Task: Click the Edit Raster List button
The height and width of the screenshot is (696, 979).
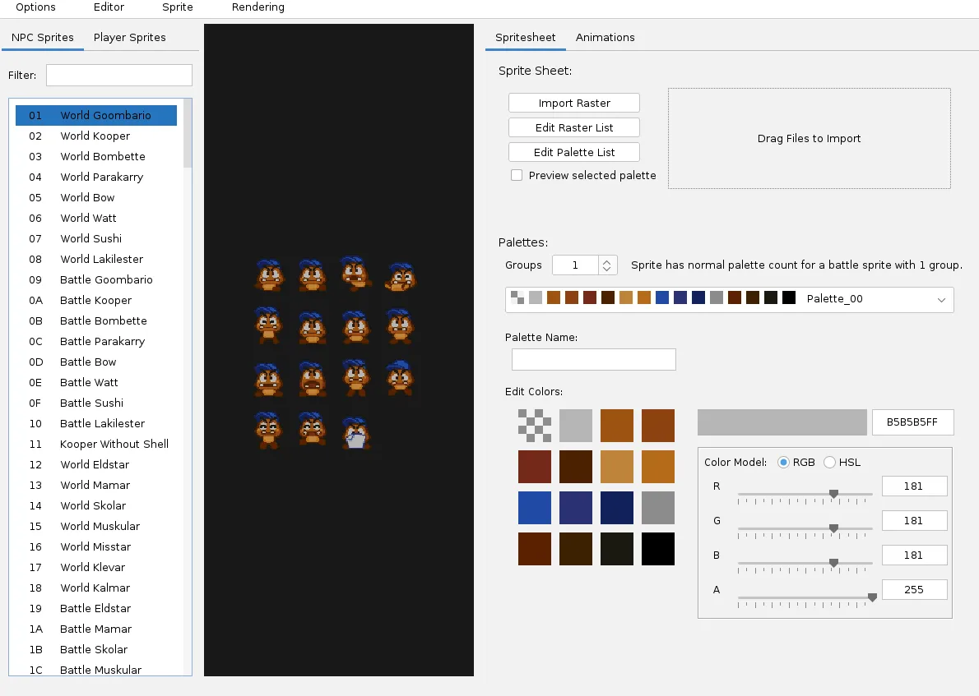Action: pyautogui.click(x=573, y=127)
